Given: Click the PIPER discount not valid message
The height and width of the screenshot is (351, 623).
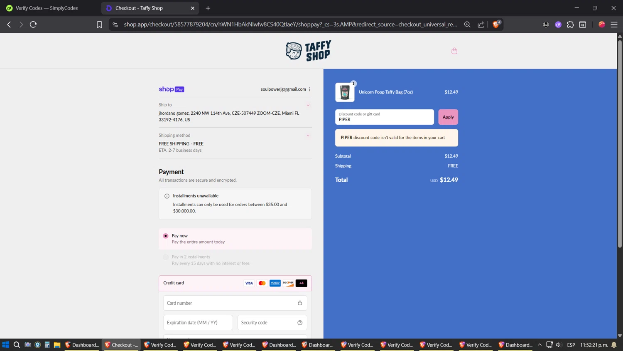Looking at the screenshot, I should click(x=397, y=138).
